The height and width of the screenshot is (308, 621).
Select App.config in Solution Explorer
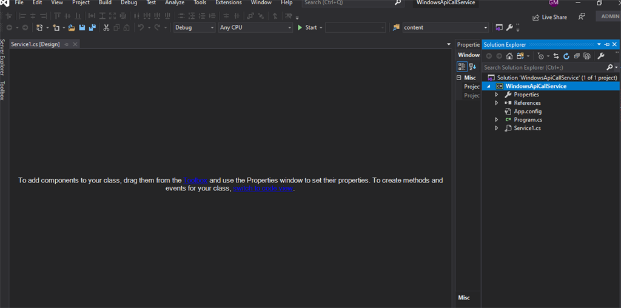click(x=527, y=112)
